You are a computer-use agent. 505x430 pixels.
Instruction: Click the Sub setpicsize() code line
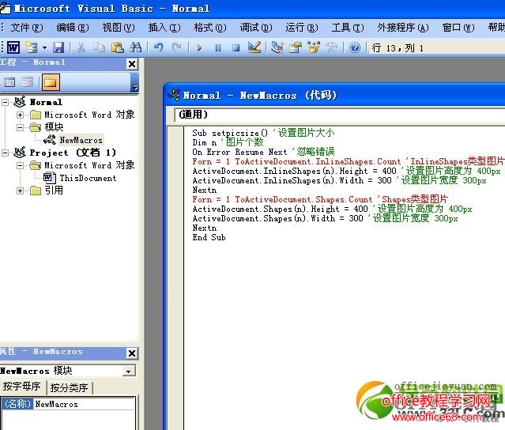(263, 133)
